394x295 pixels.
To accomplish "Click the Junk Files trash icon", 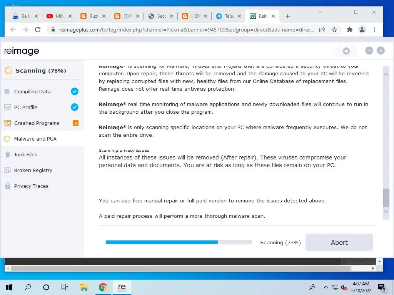I will click(8, 154).
